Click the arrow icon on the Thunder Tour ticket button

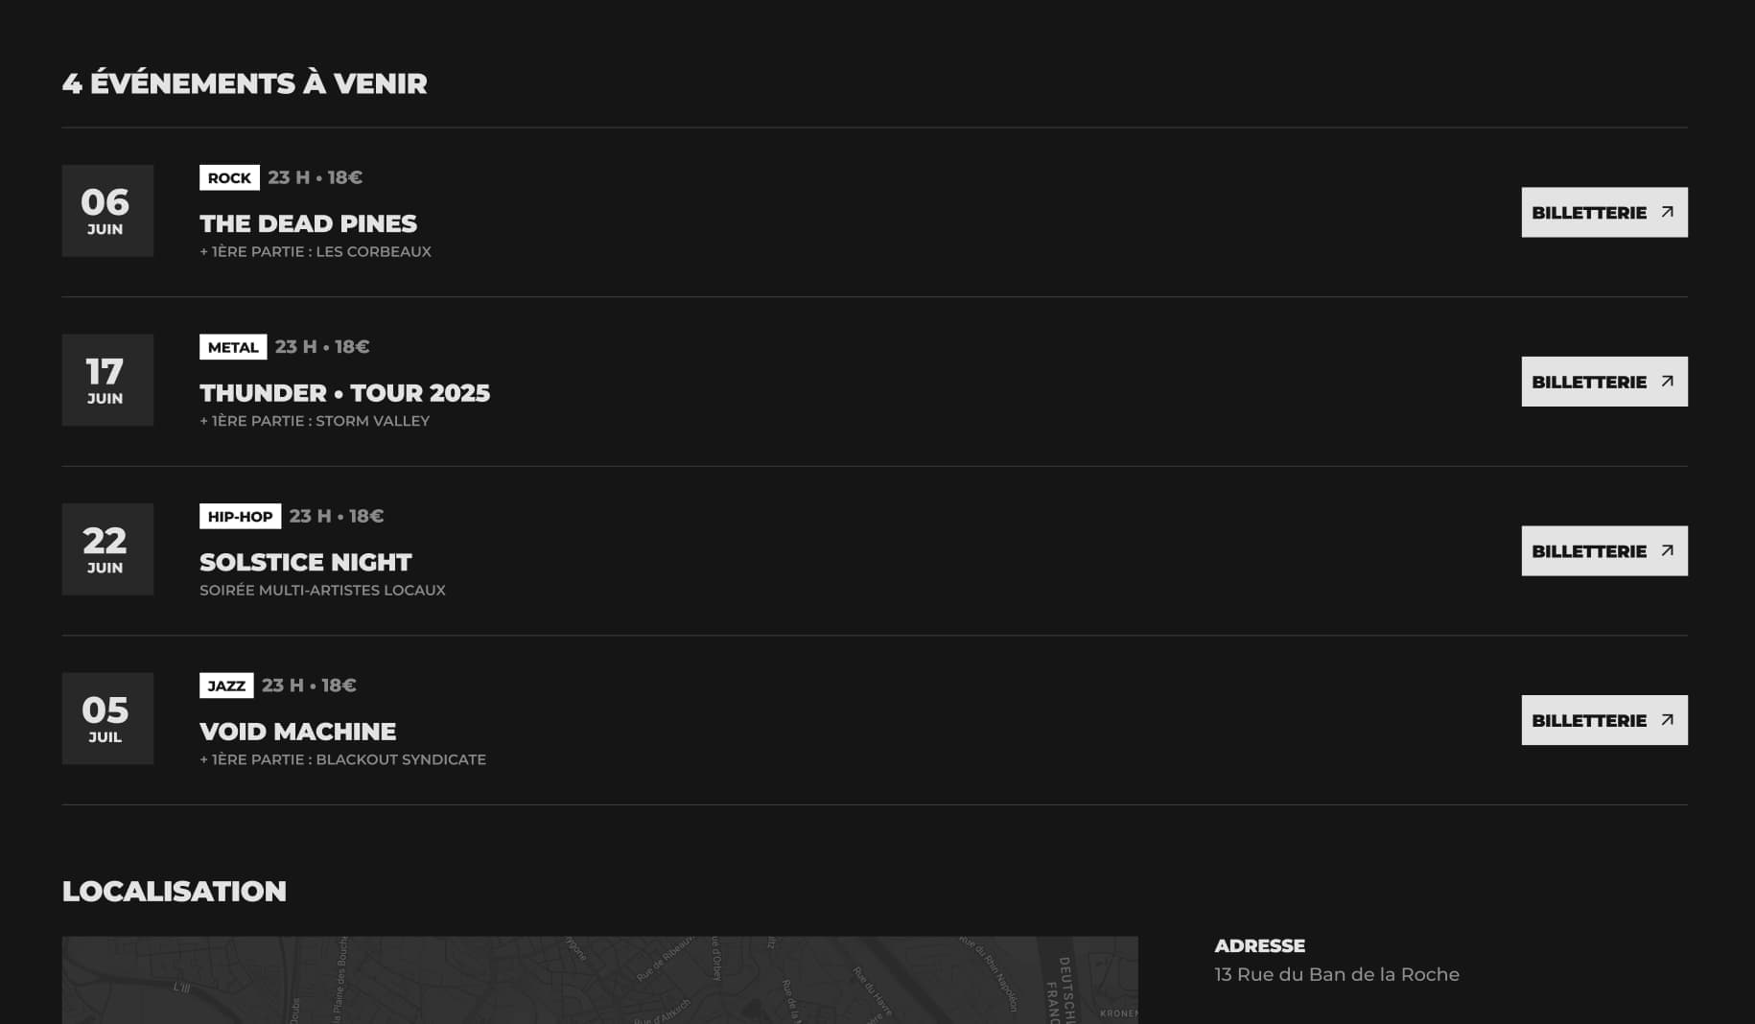tap(1667, 382)
